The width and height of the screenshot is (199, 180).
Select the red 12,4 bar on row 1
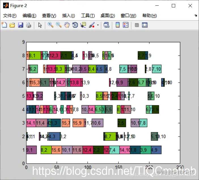coord(88,150)
